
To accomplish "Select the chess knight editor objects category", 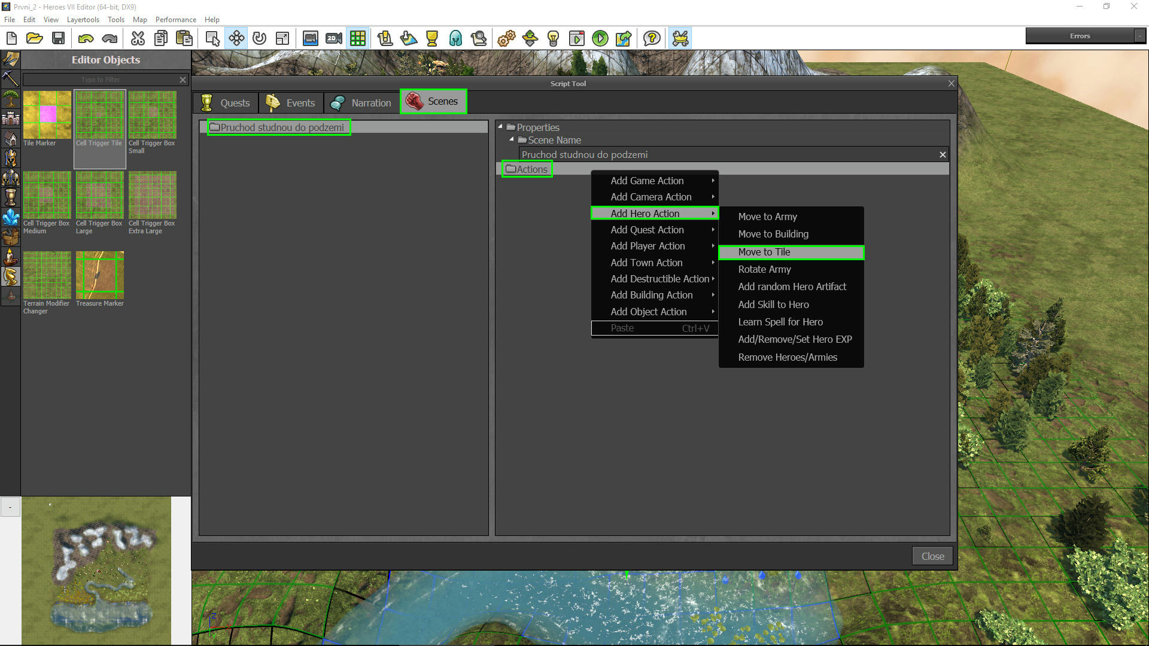I will coord(10,276).
